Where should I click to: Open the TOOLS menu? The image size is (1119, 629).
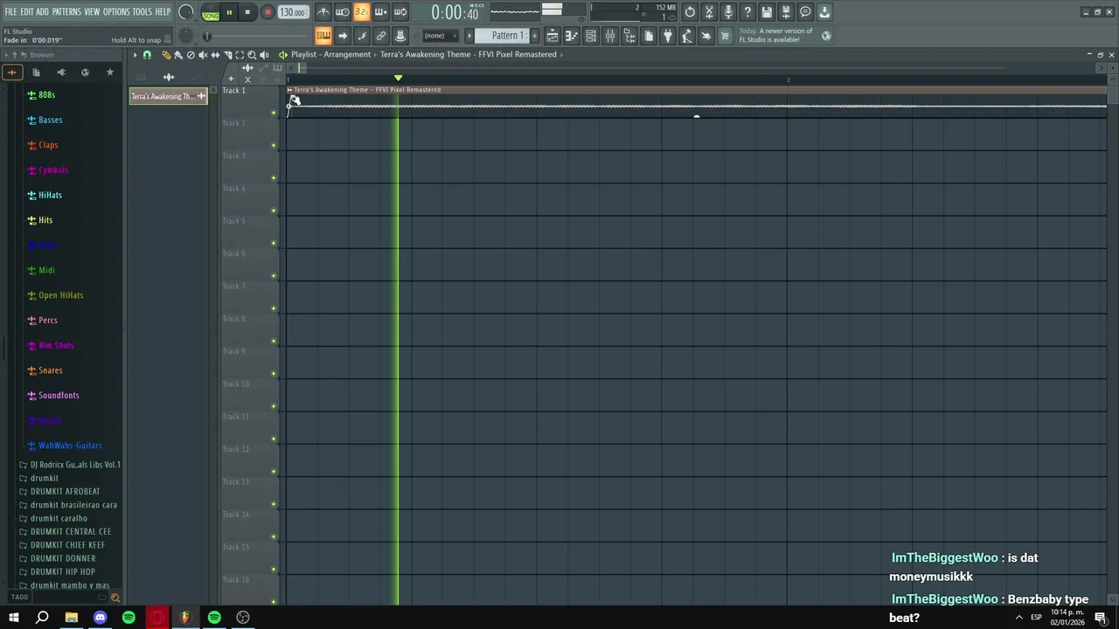pyautogui.click(x=142, y=12)
